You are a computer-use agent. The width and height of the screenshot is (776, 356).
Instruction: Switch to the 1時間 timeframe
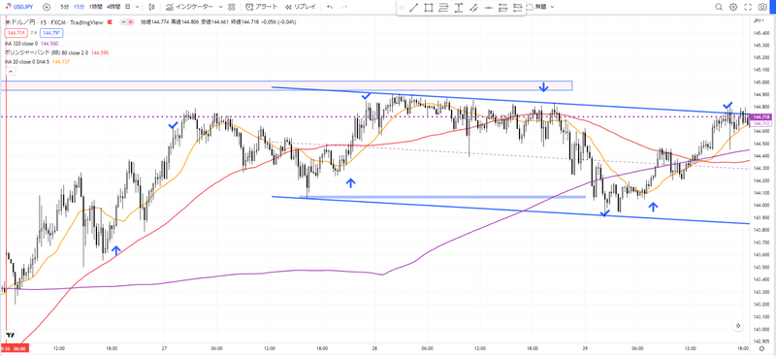95,7
